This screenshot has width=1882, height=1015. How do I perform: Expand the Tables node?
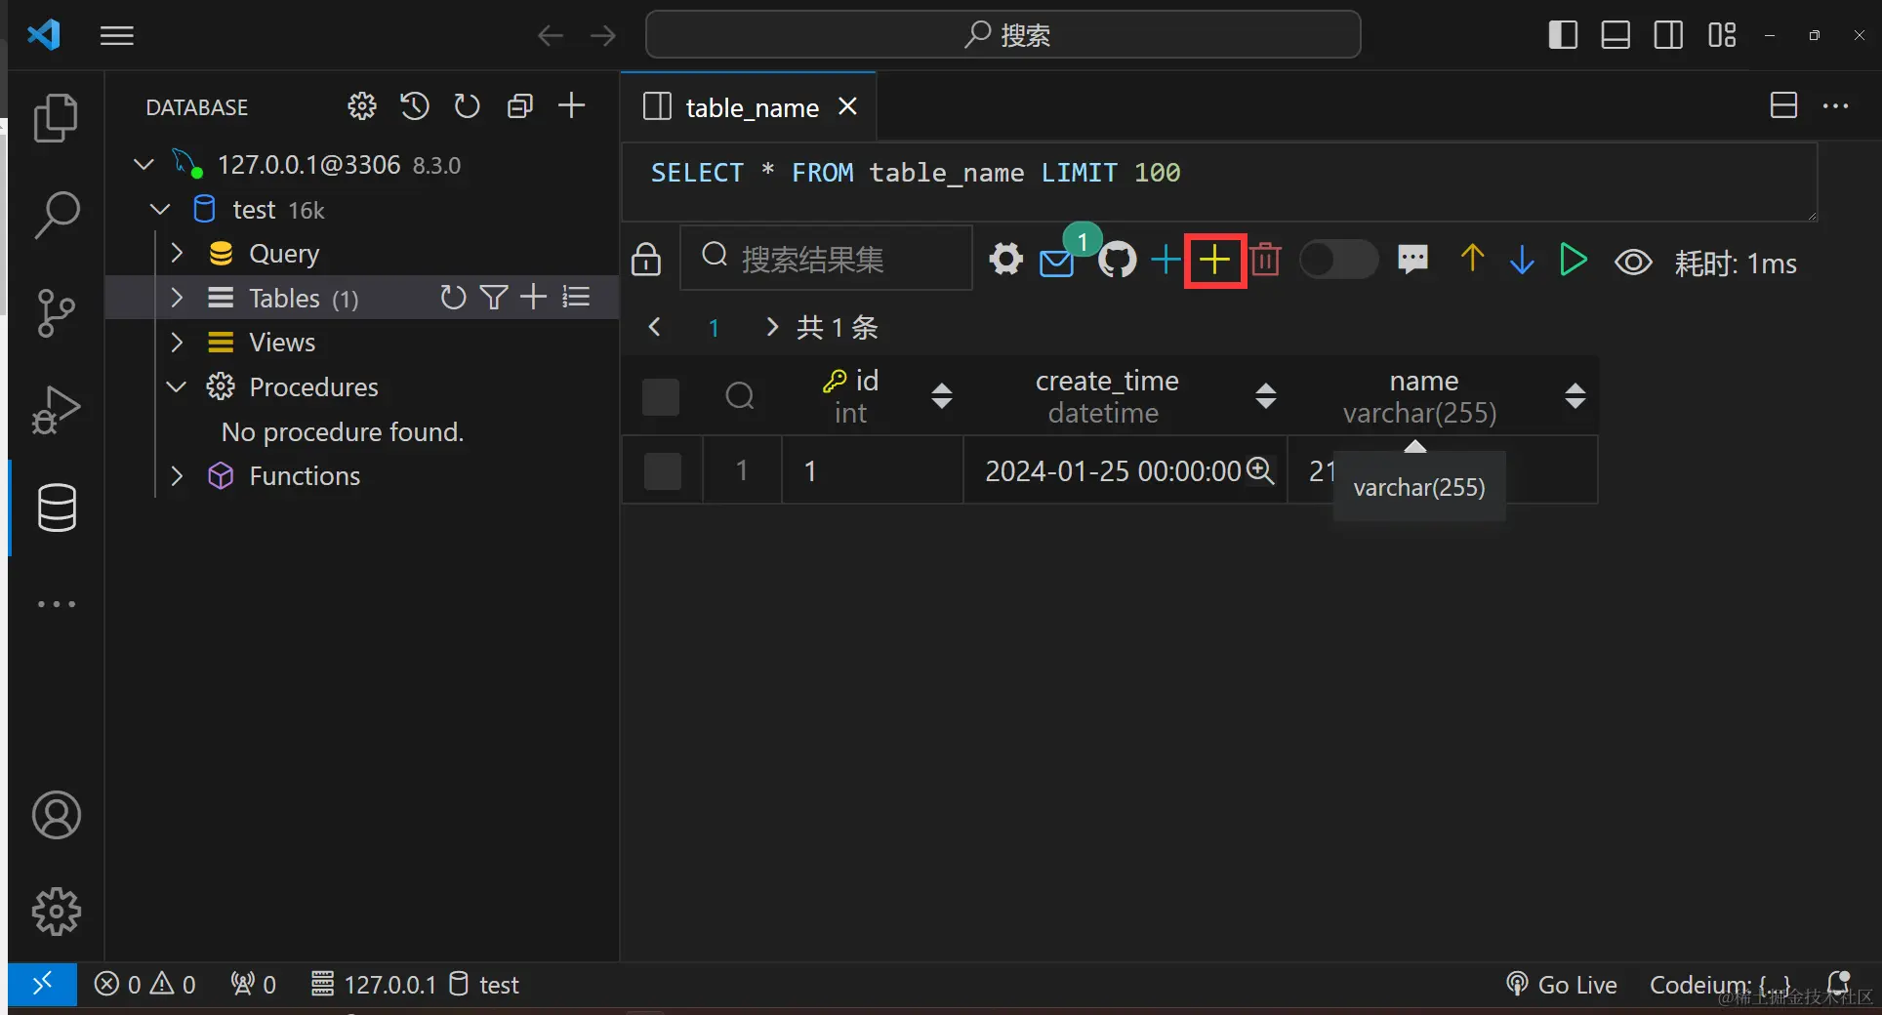click(x=177, y=298)
